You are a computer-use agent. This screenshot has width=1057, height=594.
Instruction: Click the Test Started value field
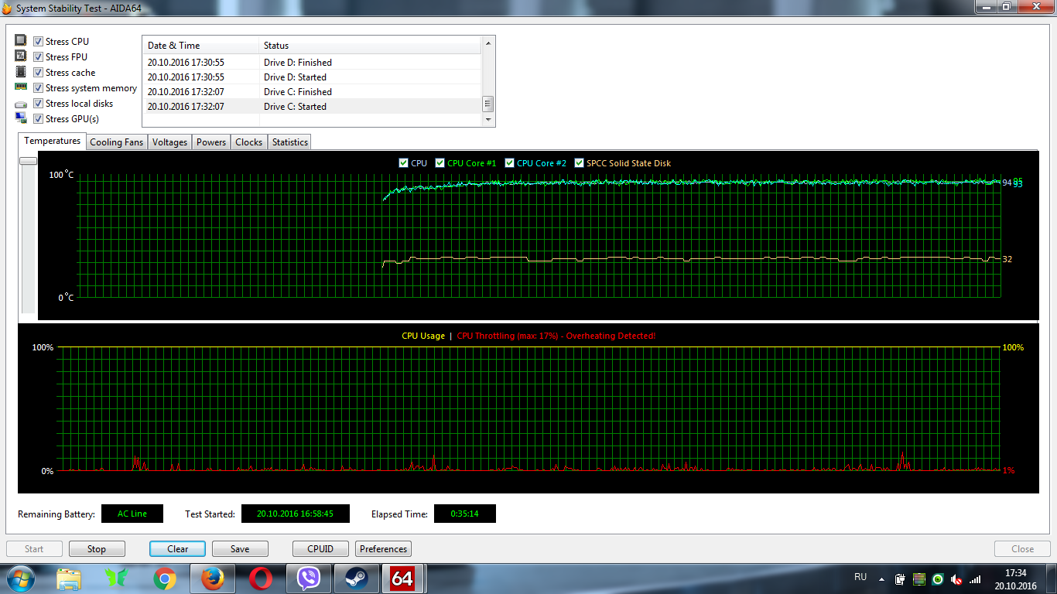295,514
